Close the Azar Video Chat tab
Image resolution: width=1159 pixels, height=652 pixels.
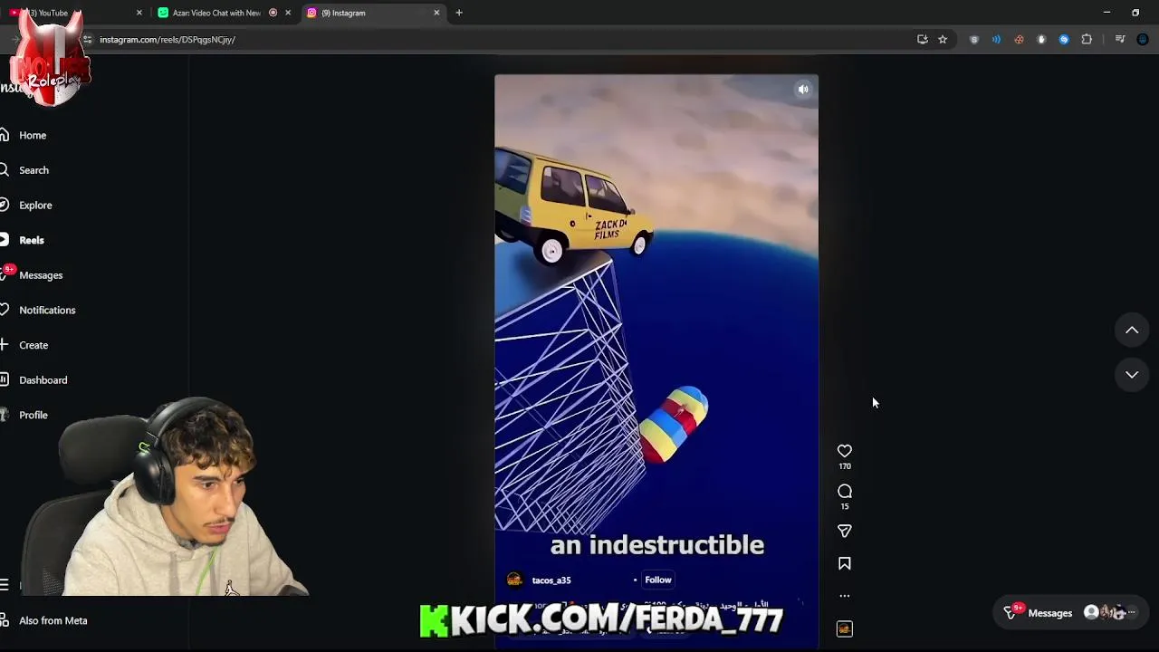click(x=288, y=13)
